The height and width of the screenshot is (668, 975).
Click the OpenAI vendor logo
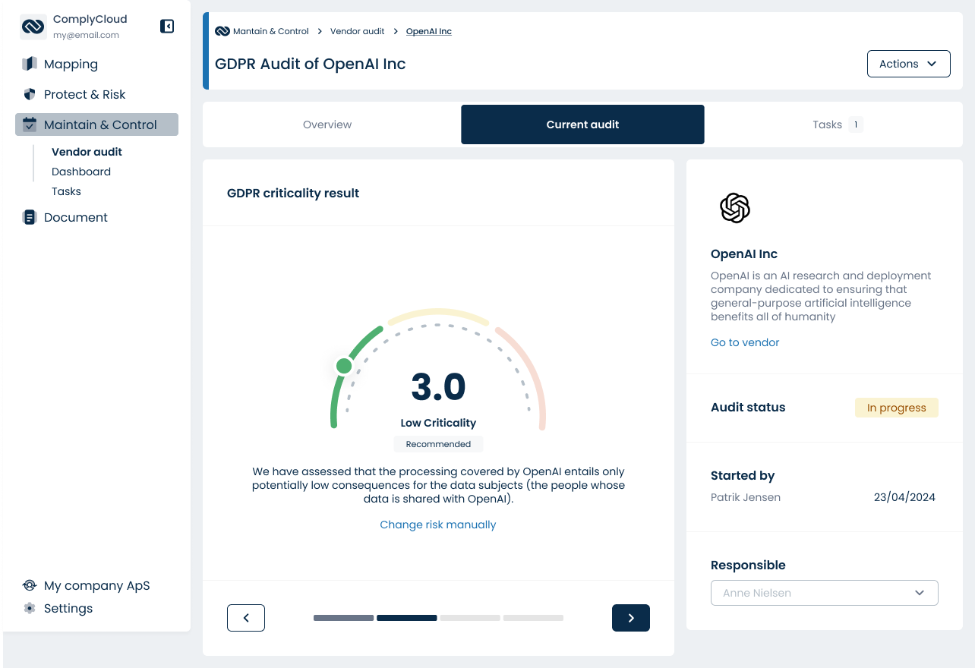coord(735,208)
